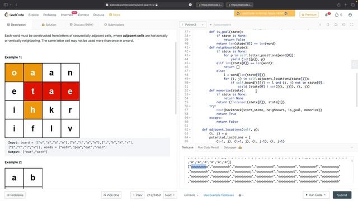
Task: Open the user profile avatar
Action: 350,15
